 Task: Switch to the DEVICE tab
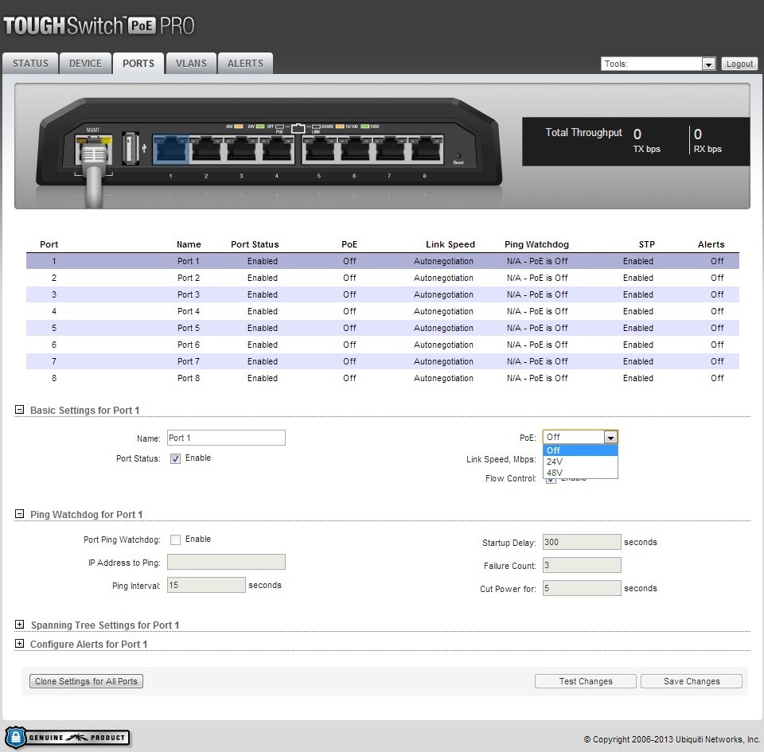pyautogui.click(x=85, y=64)
